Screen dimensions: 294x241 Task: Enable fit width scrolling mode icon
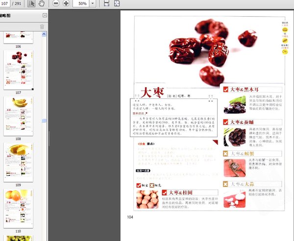click(x=106, y=3)
